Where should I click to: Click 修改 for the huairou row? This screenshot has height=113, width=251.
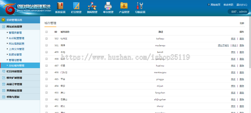[x=233, y=65]
